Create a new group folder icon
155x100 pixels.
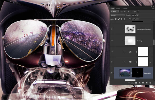(143, 83)
